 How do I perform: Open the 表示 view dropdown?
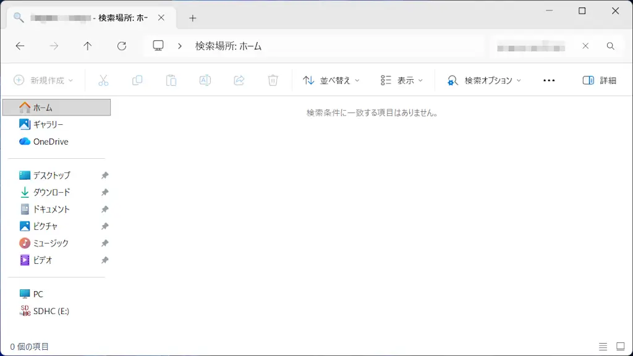(402, 80)
